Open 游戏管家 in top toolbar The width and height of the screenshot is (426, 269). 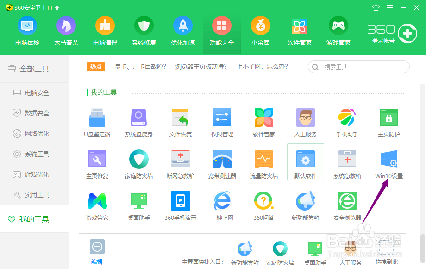pyautogui.click(x=338, y=31)
